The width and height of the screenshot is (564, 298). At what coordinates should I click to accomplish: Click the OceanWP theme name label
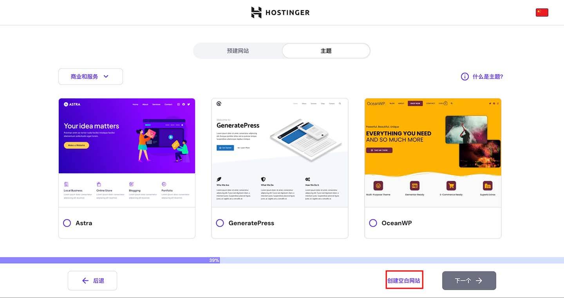tap(397, 223)
